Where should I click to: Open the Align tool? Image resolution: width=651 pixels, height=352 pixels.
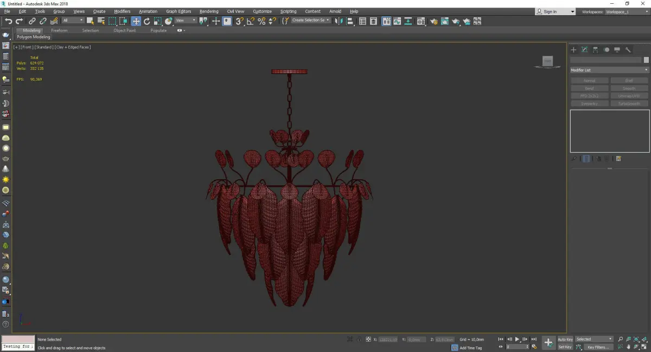coord(350,21)
